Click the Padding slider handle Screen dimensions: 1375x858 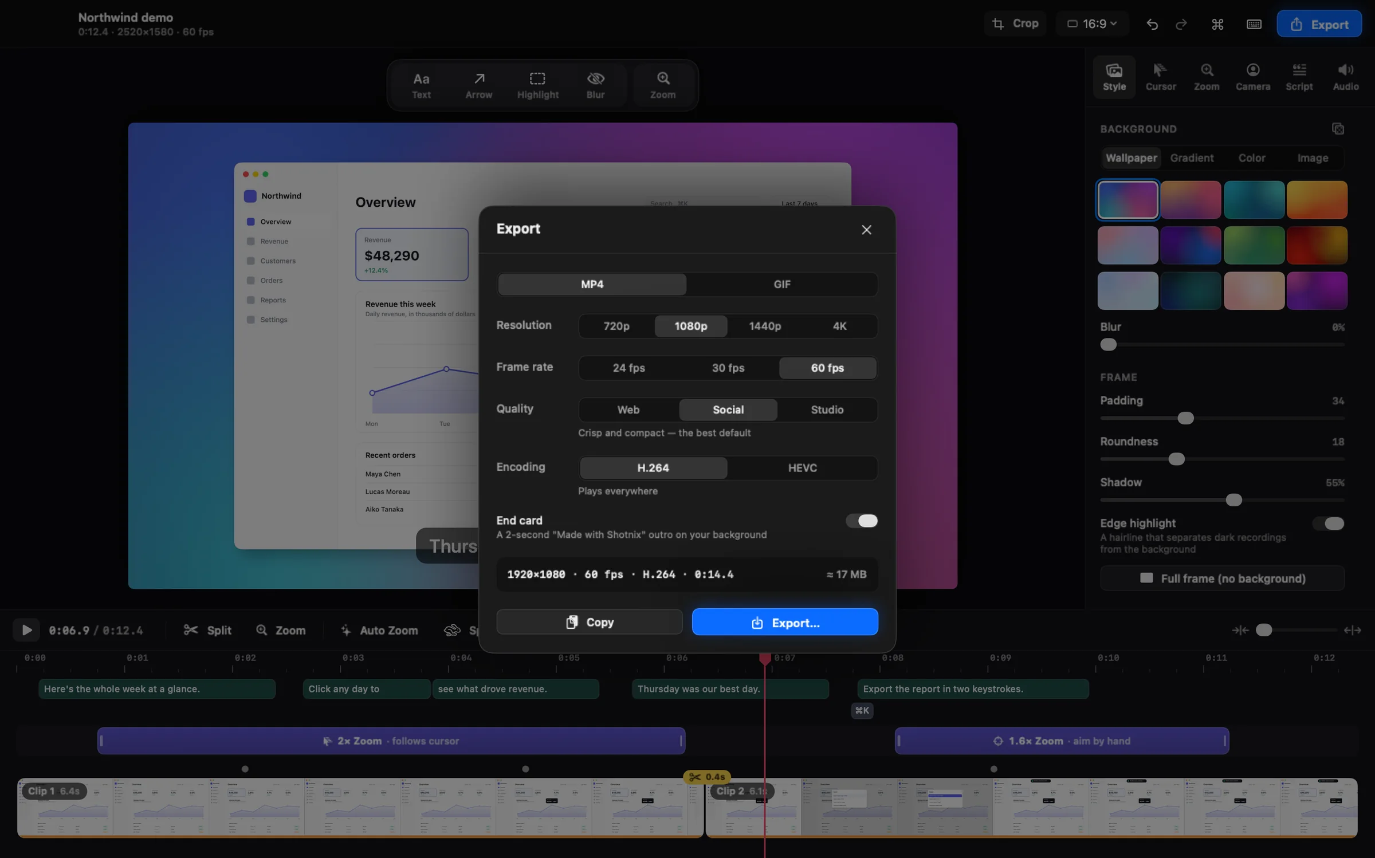(x=1185, y=418)
